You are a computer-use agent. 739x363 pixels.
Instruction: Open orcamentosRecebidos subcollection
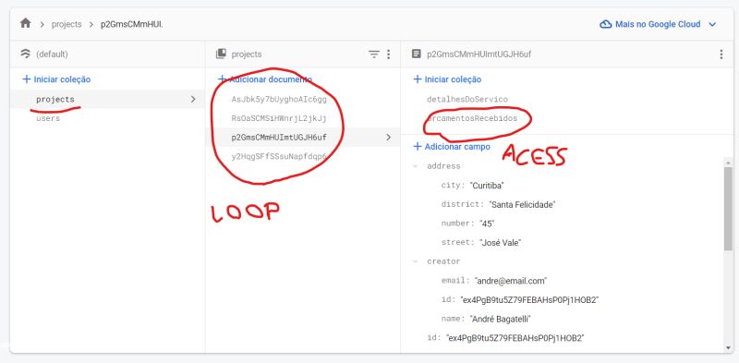(x=472, y=118)
